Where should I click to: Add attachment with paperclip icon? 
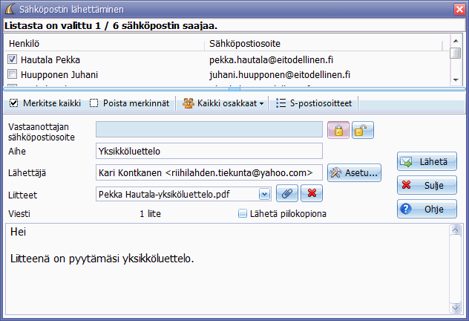click(287, 193)
